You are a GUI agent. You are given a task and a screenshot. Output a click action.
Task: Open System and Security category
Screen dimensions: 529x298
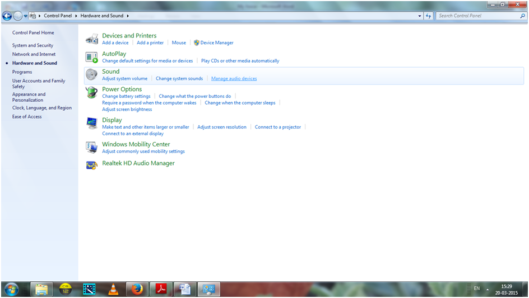click(33, 45)
